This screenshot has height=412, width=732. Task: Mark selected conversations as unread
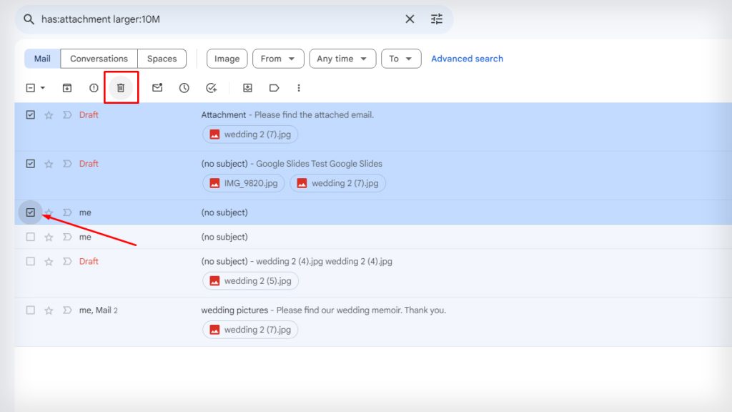tap(159, 87)
